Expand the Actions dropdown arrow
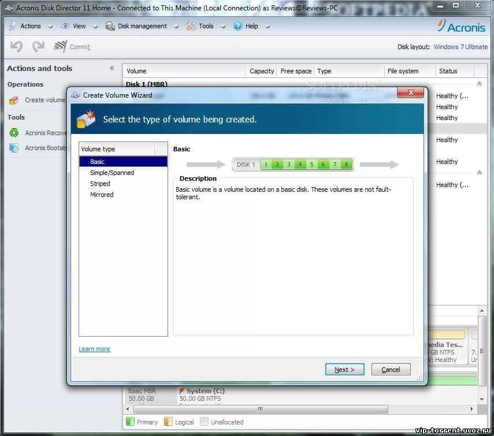494x436 pixels. (x=50, y=27)
